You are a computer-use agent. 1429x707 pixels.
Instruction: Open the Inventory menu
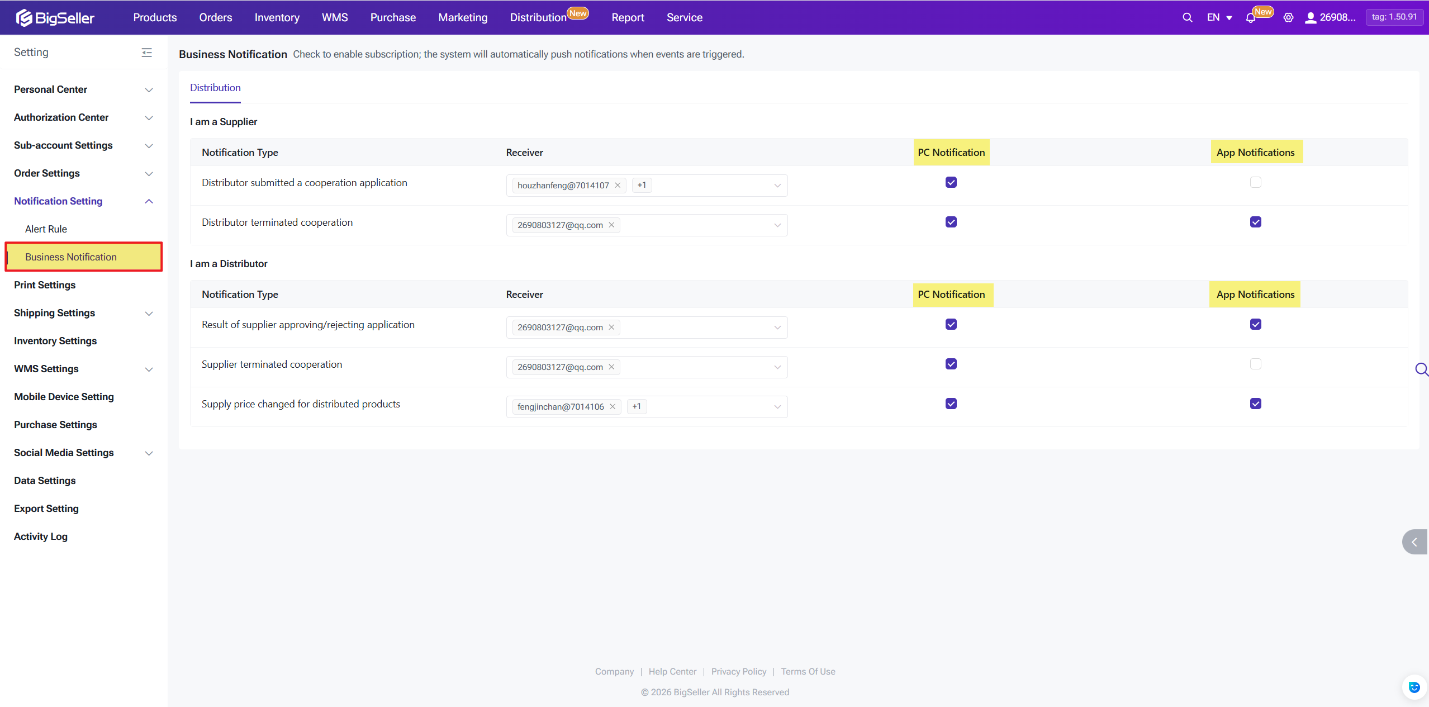277,17
